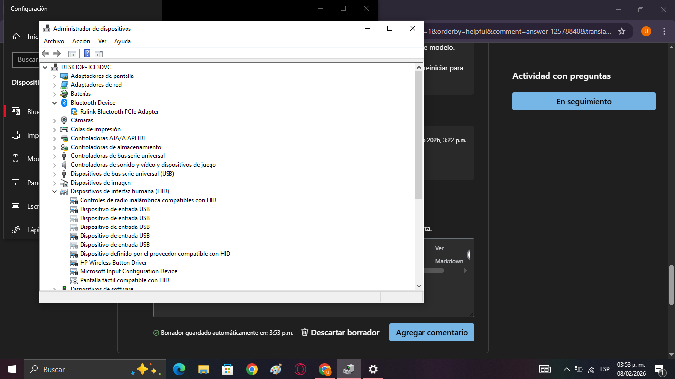Collapse the DESKTOP-TCE3DVC root node
Image resolution: width=675 pixels, height=379 pixels.
pyautogui.click(x=45, y=67)
